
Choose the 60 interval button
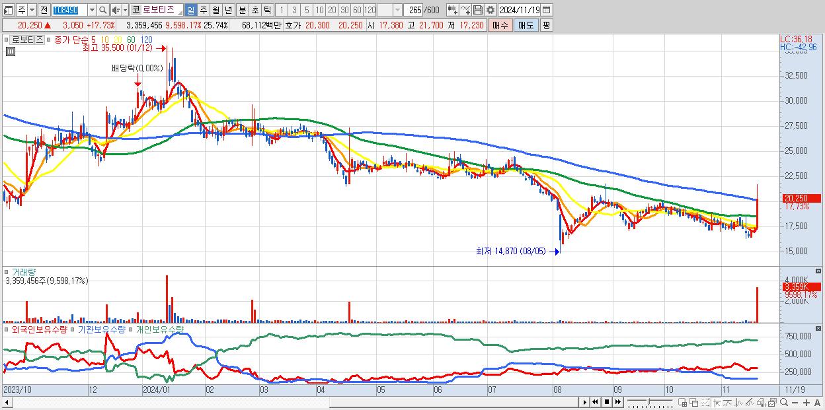(x=357, y=10)
